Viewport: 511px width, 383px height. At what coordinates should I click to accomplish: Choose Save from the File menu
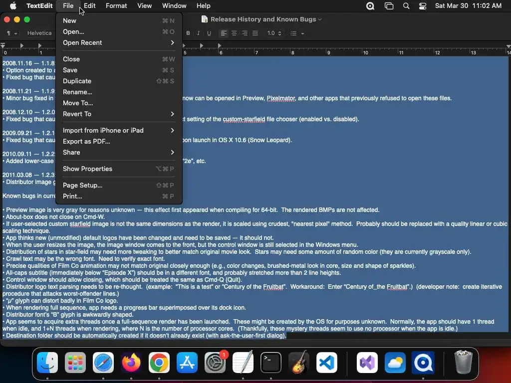click(x=119, y=70)
